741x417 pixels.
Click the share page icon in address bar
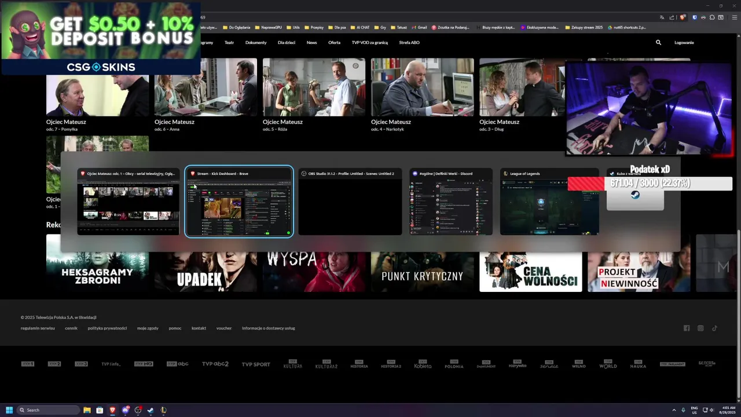(x=672, y=17)
